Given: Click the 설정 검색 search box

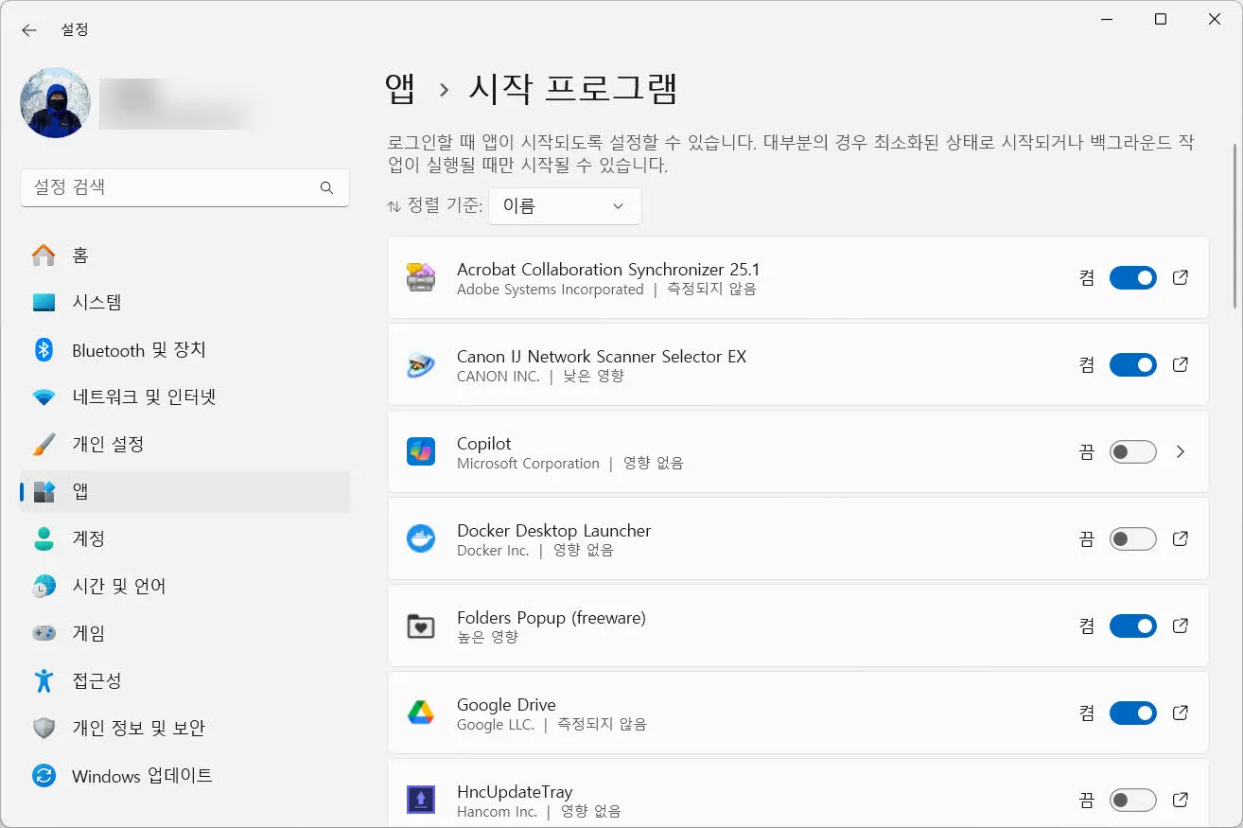Looking at the screenshot, I should [184, 187].
